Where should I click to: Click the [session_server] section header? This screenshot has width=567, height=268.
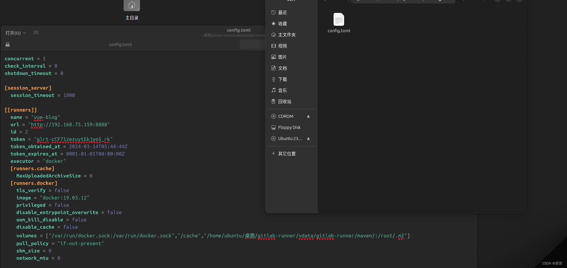(28, 88)
